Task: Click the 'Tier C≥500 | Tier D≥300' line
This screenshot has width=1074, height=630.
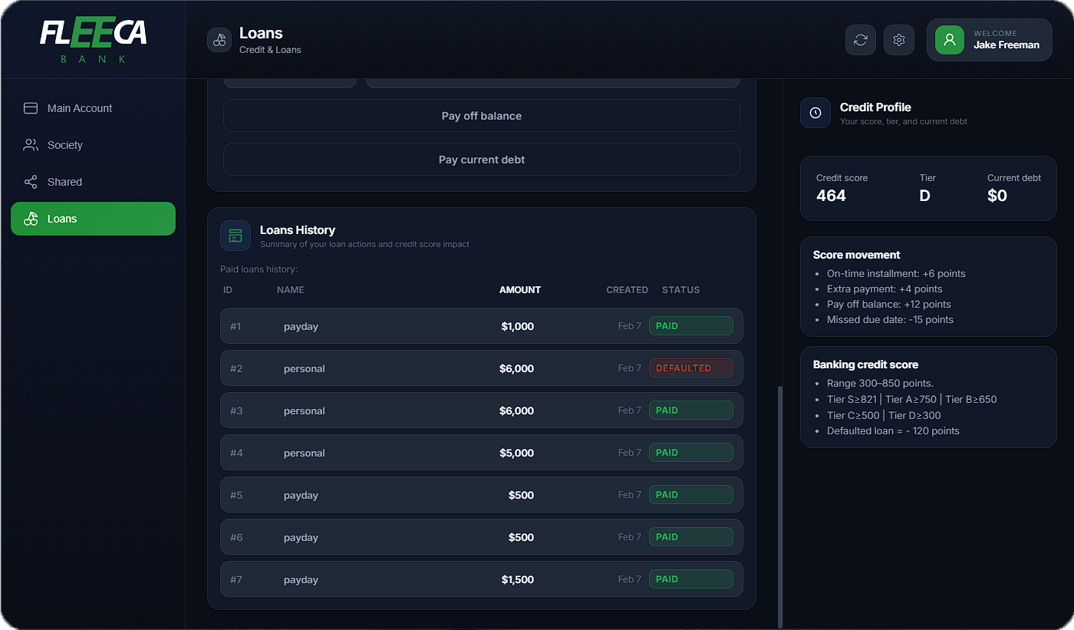Action: point(884,415)
